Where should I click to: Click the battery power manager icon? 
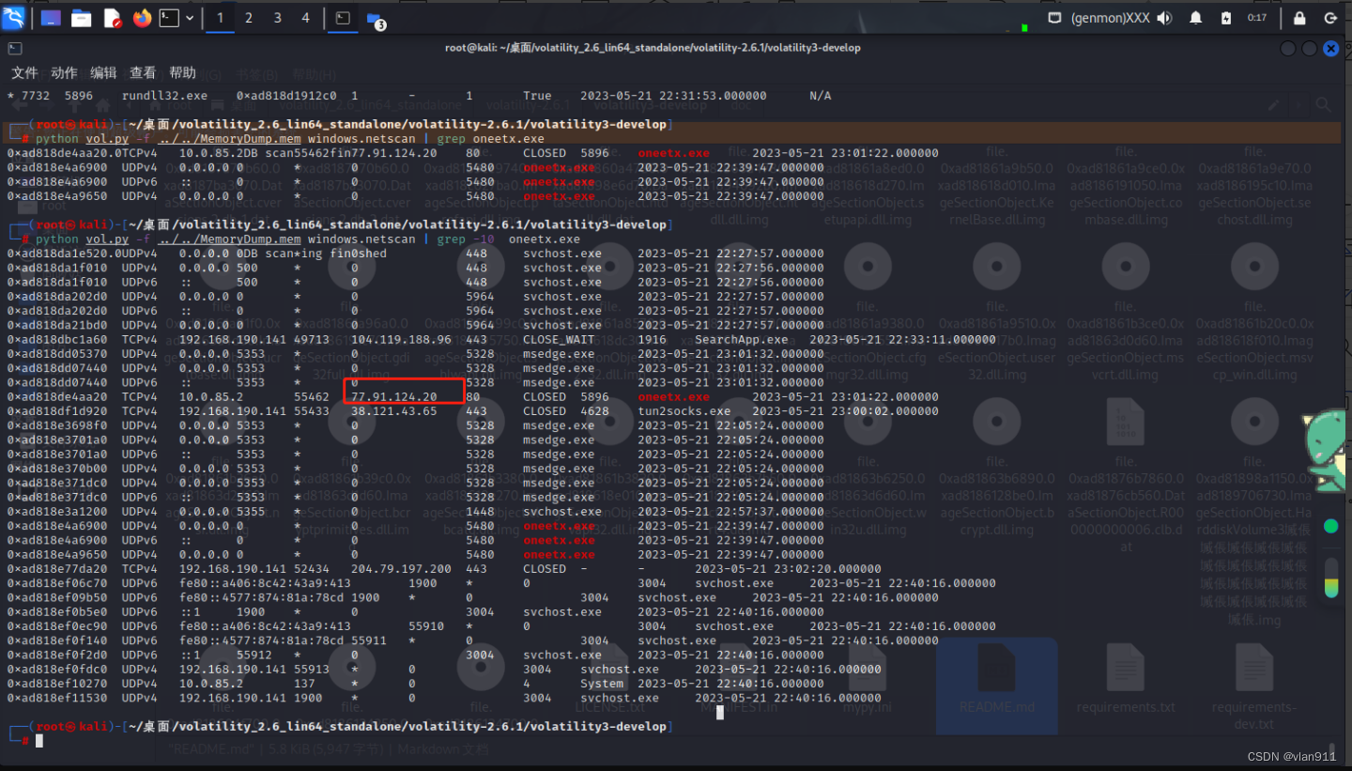point(1226,18)
